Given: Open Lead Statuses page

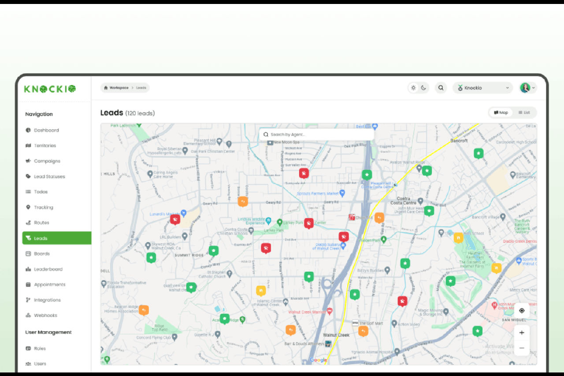Looking at the screenshot, I should [x=49, y=177].
